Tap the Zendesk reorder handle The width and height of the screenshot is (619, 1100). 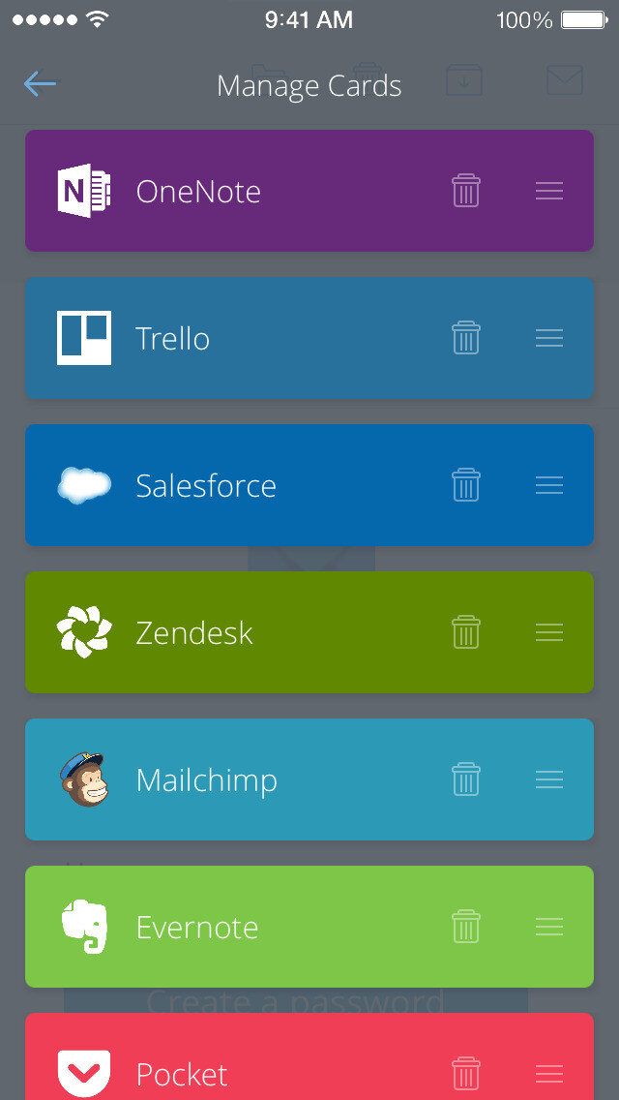click(548, 632)
